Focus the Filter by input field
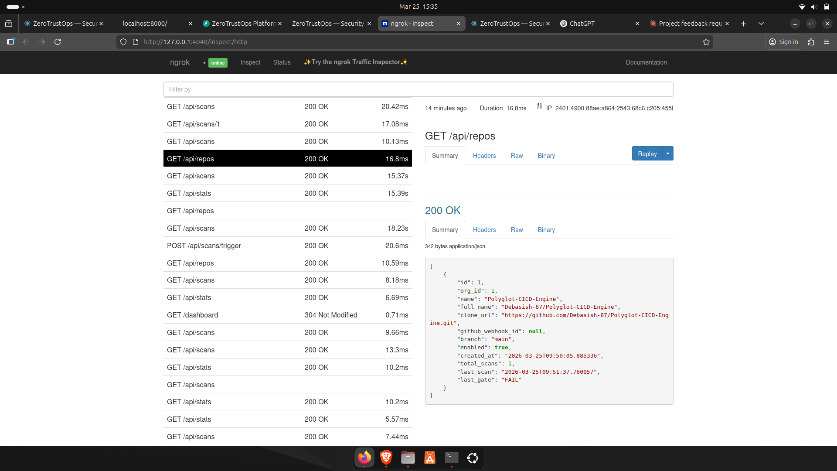The image size is (837, 471). point(418,89)
